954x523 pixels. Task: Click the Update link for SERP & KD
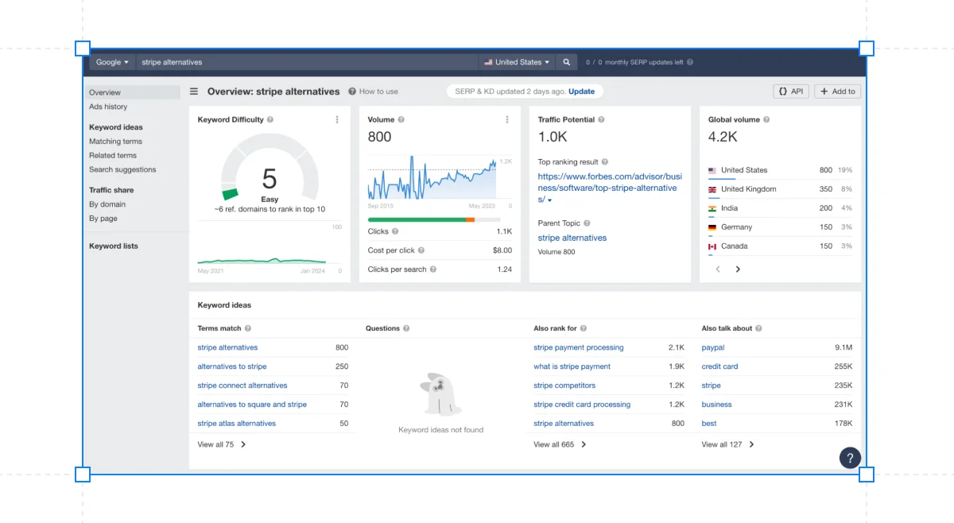pos(581,91)
